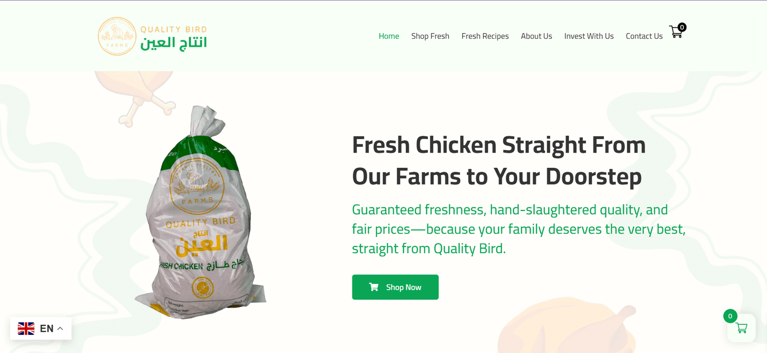Open the floating cart widget
The width and height of the screenshot is (767, 353).
[741, 328]
